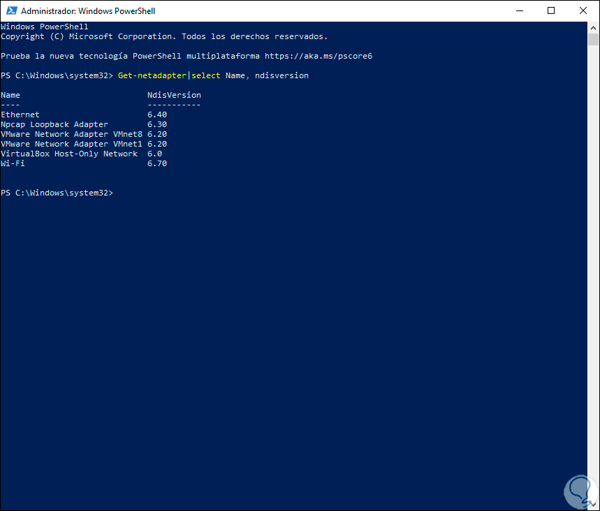The image size is (600, 511).
Task: Click the scrollbar up arrow
Action: pos(593,27)
